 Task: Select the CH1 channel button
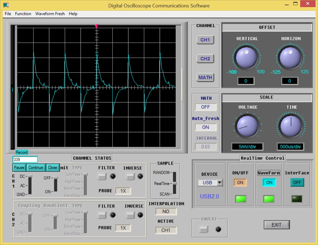pyautogui.click(x=205, y=40)
